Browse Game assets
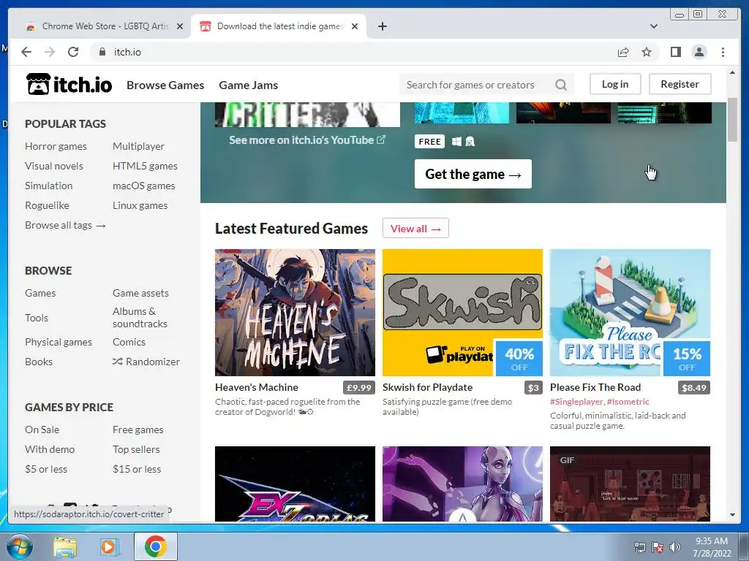This screenshot has width=749, height=561. [x=140, y=293]
